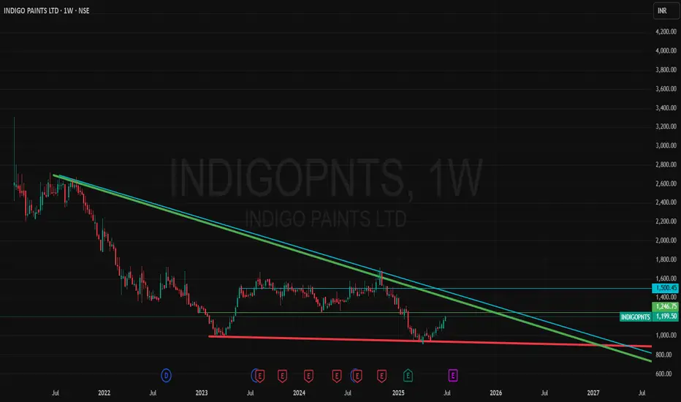Click the 1,000.00 price axis label
The width and height of the screenshot is (681, 402).
[666, 335]
